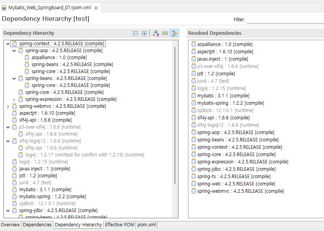Collapse the spring-aop tree node
Image resolution: width=324 pixels, height=231 pixels.
pyautogui.click(x=14, y=51)
